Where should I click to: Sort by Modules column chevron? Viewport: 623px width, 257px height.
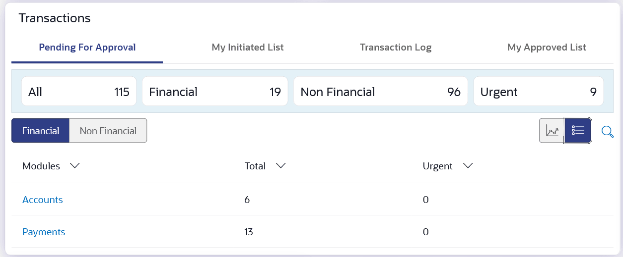[75, 166]
